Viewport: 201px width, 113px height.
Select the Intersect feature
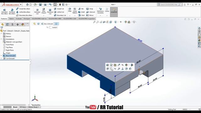click(91, 12)
